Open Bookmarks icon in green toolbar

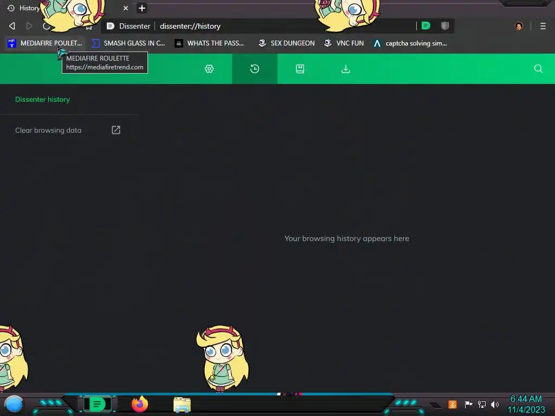point(300,69)
